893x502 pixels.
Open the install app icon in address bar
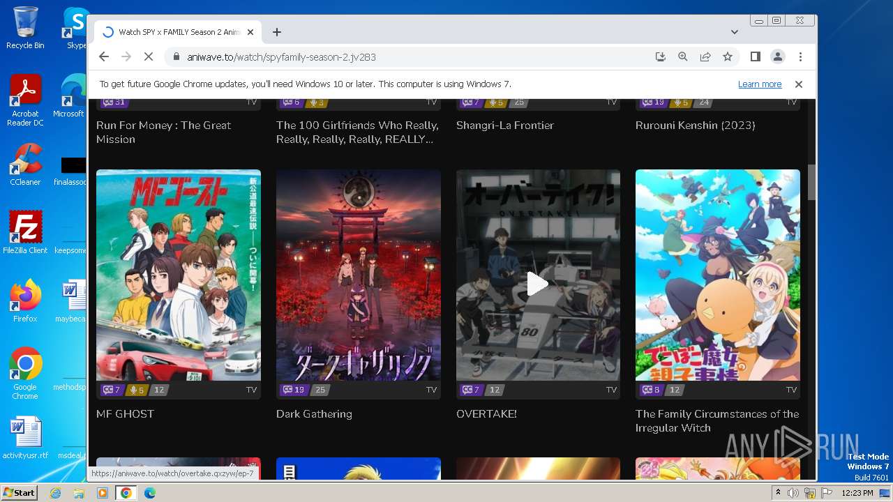point(661,57)
